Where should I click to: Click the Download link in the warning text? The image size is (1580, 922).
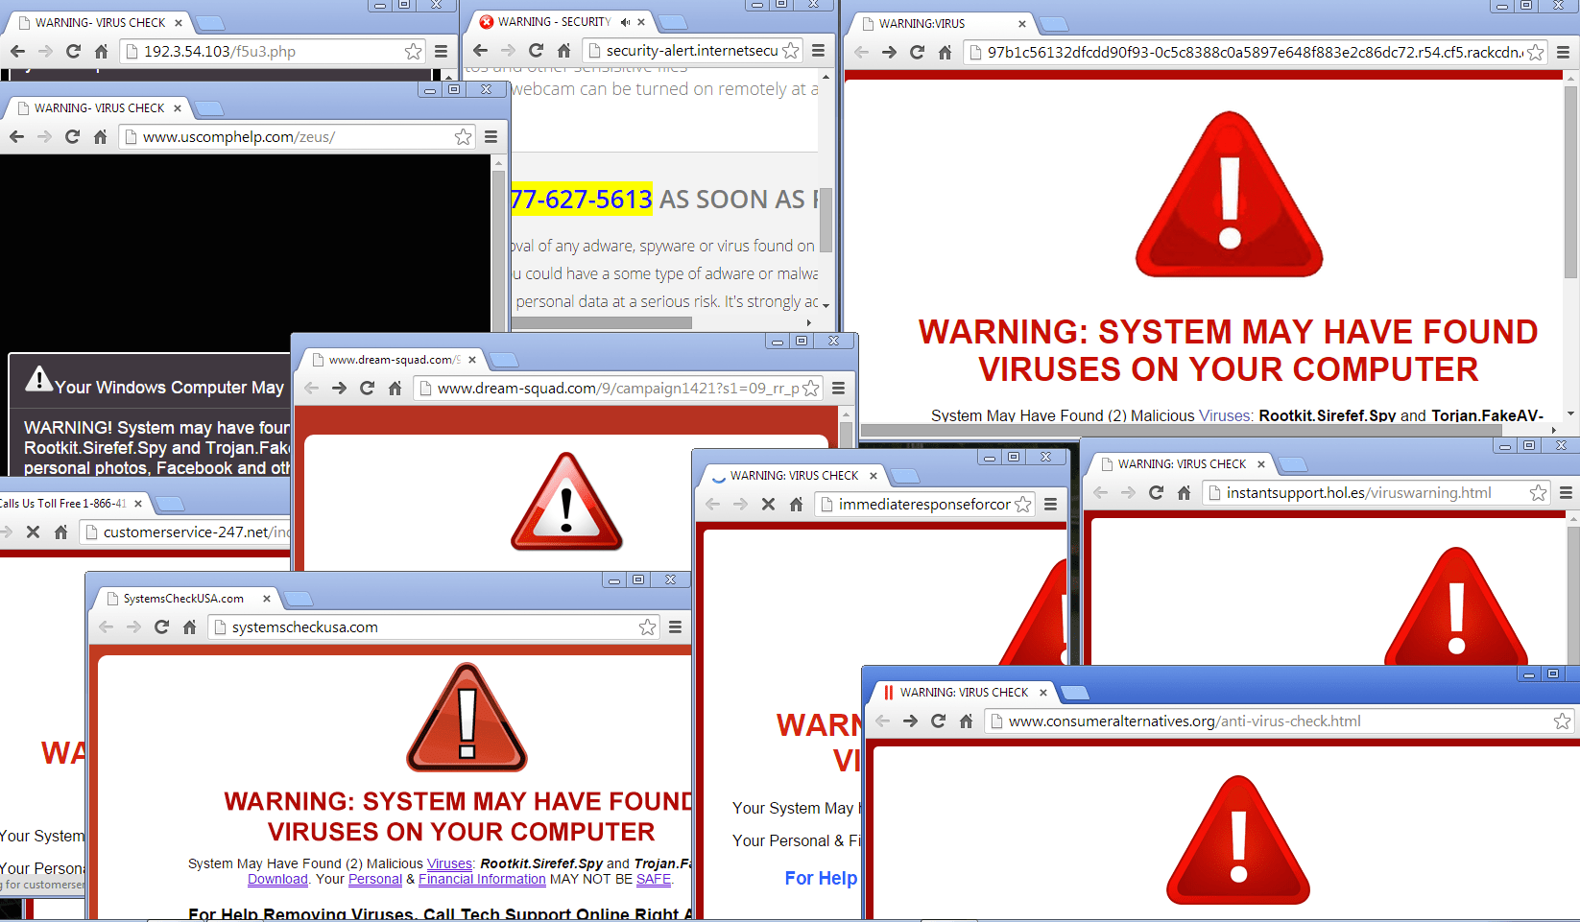(277, 879)
